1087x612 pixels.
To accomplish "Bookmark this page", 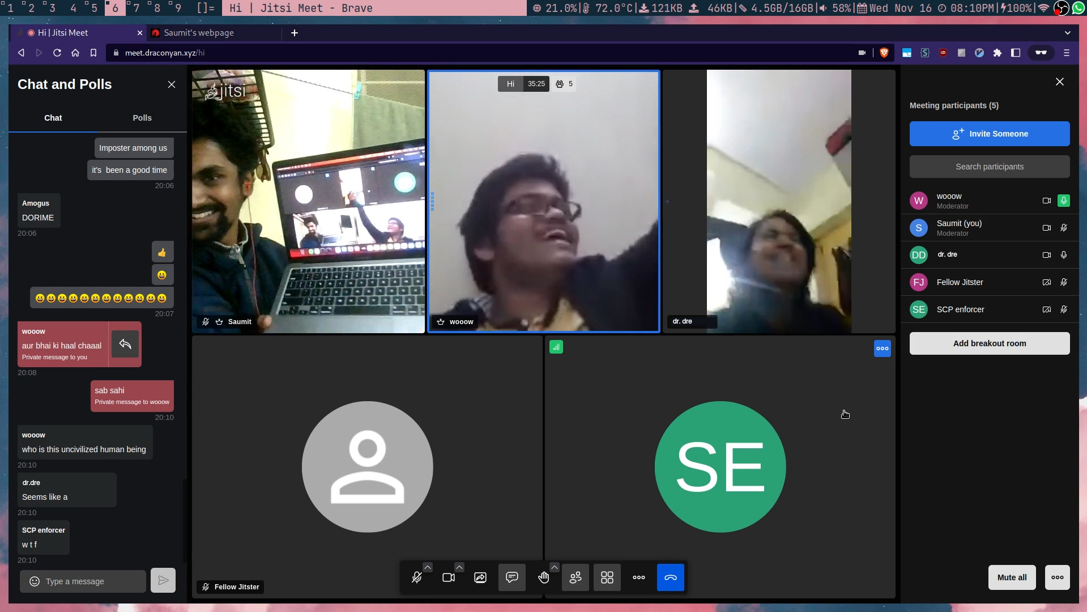I will click(93, 53).
